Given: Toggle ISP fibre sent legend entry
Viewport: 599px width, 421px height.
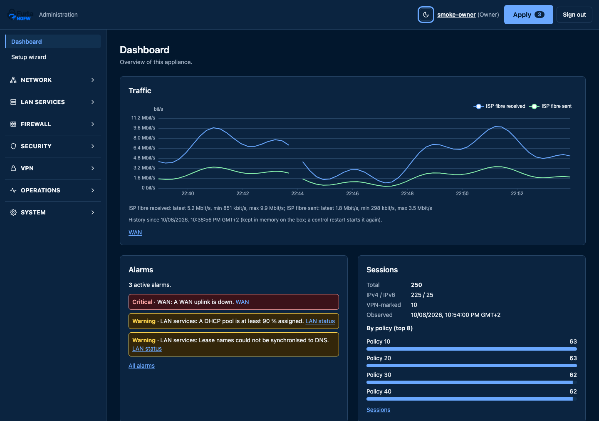Looking at the screenshot, I should tap(550, 106).
